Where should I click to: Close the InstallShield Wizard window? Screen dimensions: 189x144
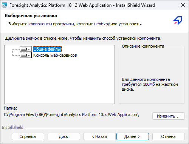(183, 5)
